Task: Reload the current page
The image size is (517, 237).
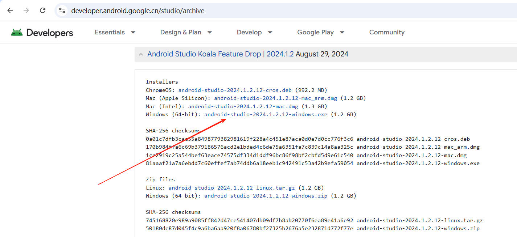Action: (42, 10)
